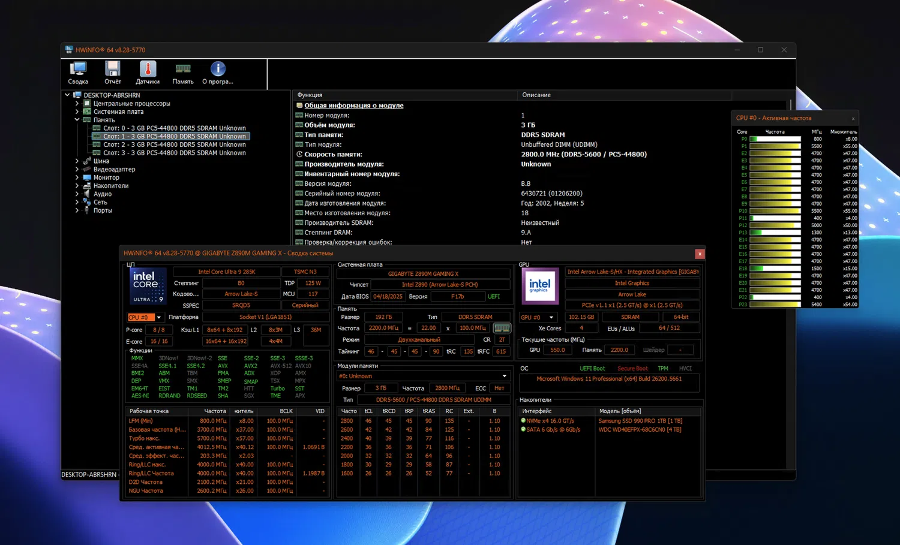Click the Intel Core Ultra 9 logo
Viewport: 900px width, 545px height.
click(148, 286)
